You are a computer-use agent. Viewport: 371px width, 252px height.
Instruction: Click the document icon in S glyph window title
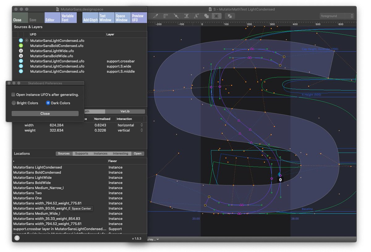[210, 9]
